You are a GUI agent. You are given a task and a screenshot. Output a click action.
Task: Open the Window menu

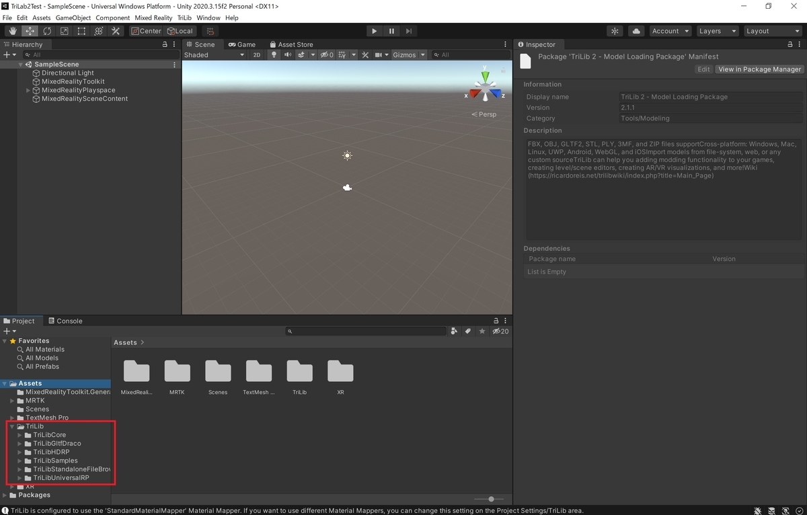[x=208, y=17]
